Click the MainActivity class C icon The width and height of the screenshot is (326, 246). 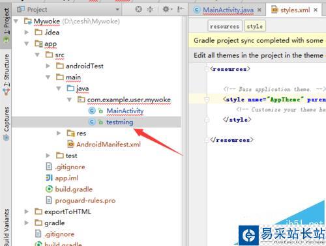(x=92, y=111)
